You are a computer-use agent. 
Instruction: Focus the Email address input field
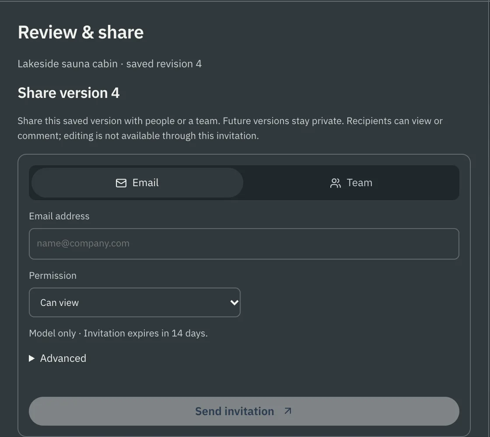pos(244,244)
